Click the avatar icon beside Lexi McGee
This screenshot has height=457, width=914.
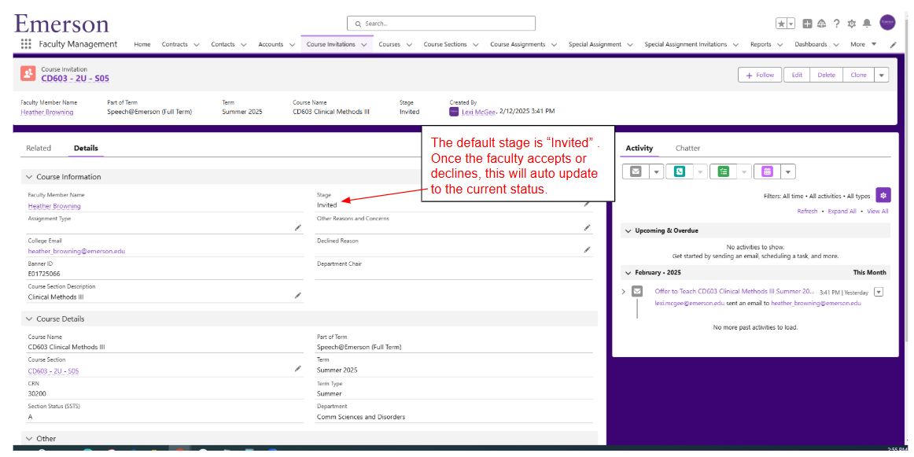[454, 112]
